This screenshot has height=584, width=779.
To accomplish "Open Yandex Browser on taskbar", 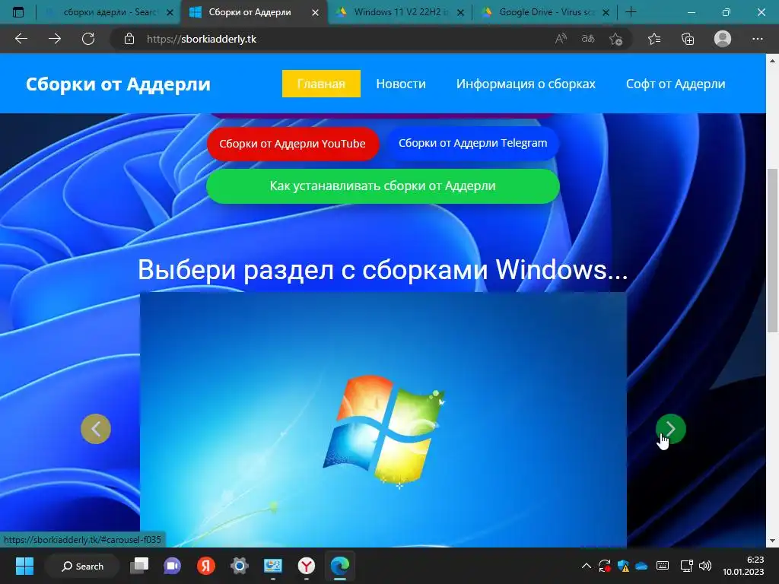I will [307, 566].
